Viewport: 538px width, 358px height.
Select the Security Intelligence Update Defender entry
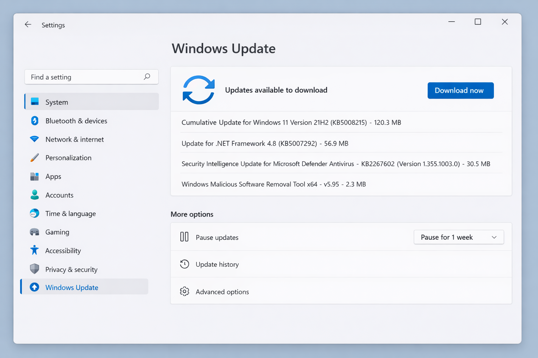click(x=341, y=164)
